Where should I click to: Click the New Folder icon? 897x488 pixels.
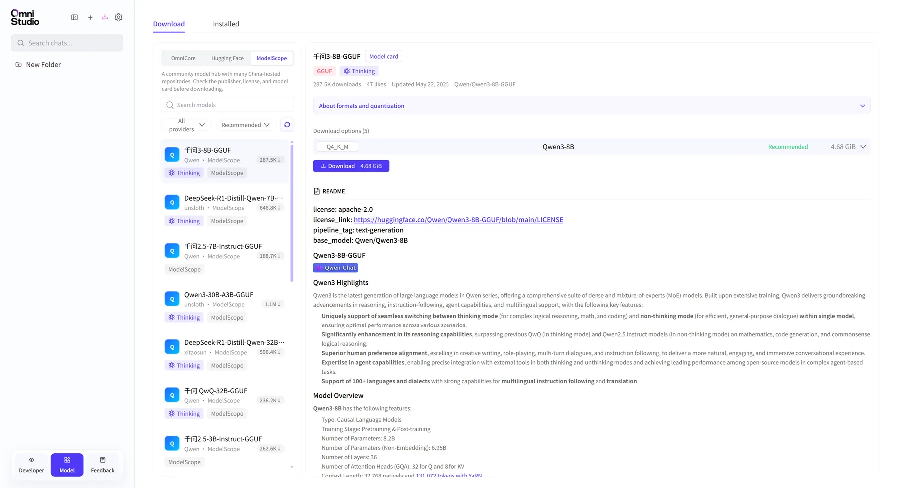pos(18,65)
